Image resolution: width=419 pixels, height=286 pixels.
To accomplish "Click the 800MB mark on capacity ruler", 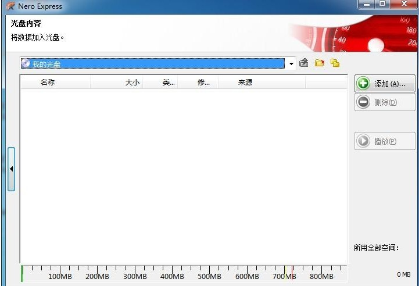I will 321,276.
